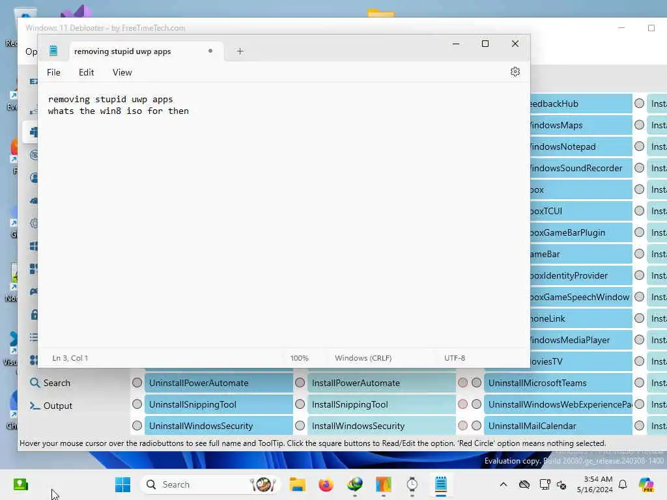Switch to Notepad via taskbar icon
The height and width of the screenshot is (500, 667).
(x=441, y=484)
